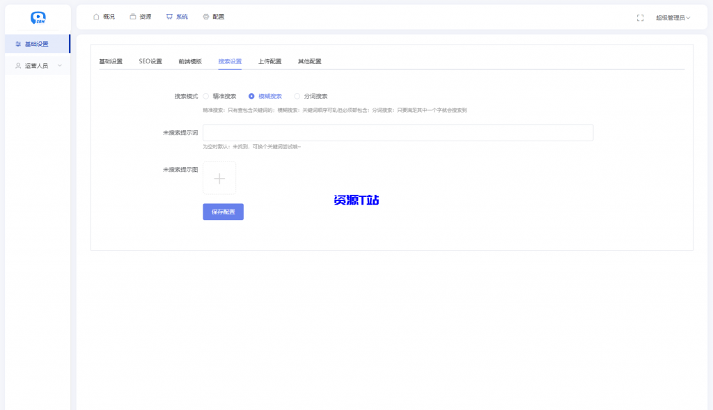Open the 概况 overview icon
The height and width of the screenshot is (410, 713).
(x=95, y=16)
